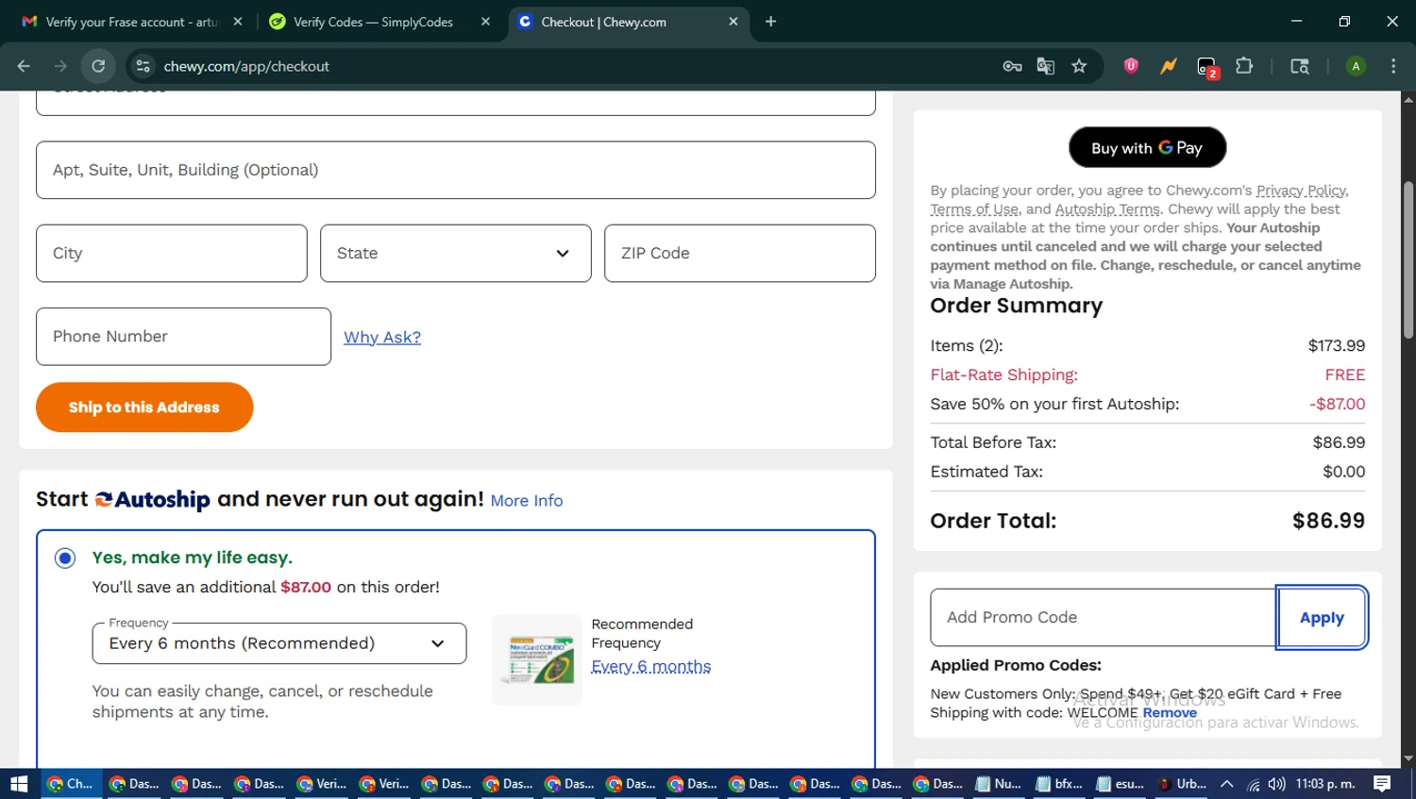
Task: Open the orange lightning bolt extension
Action: coord(1169,66)
